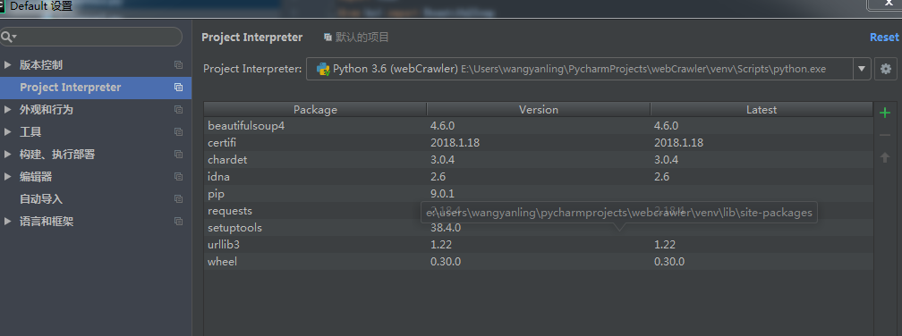Open the Project Interpreter dropdown arrow

tap(861, 69)
